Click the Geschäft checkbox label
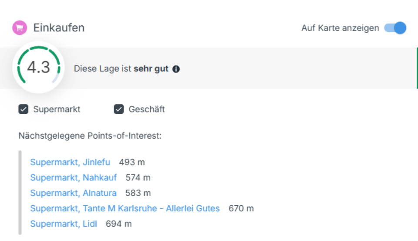418x241 pixels. pyautogui.click(x=147, y=109)
